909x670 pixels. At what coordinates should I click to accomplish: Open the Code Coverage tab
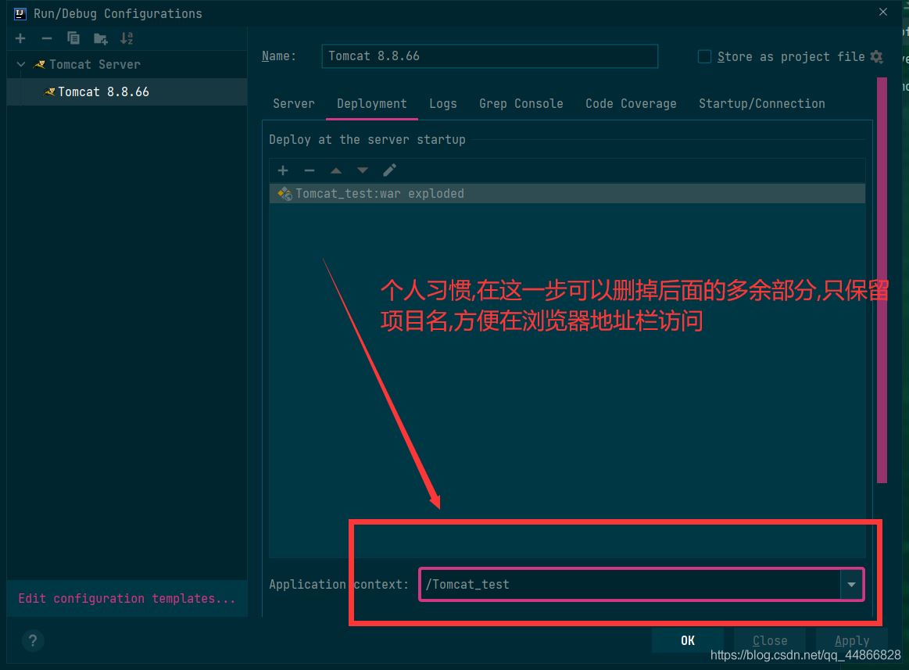coord(631,104)
